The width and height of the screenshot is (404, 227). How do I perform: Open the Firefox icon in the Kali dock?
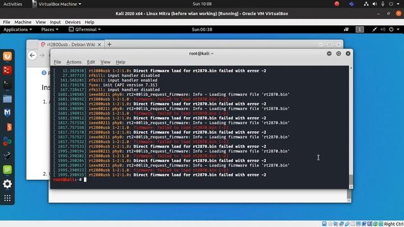click(x=7, y=56)
